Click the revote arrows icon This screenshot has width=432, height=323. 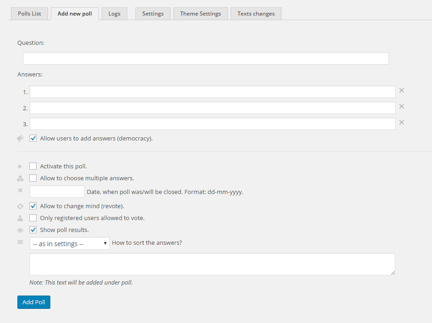pyautogui.click(x=20, y=206)
